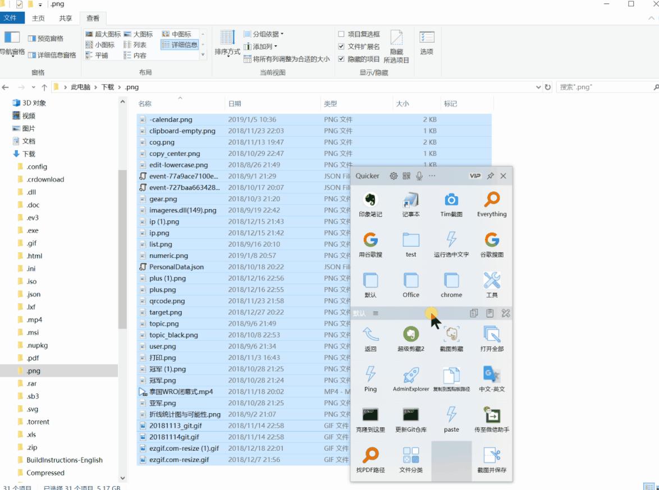Go up one folder level
Screen dimensions: 659x490
[44, 87]
